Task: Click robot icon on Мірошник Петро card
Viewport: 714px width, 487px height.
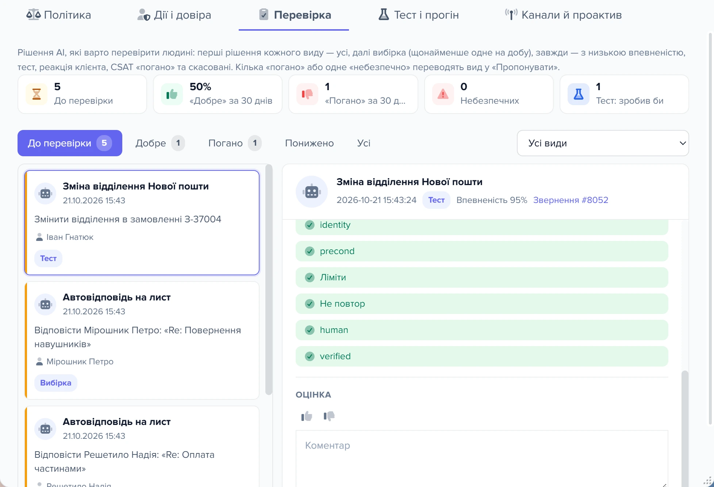Action: coord(45,304)
